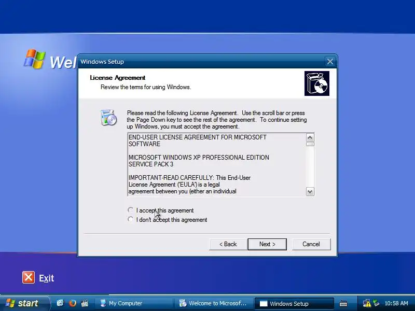
Task: Switch to My Computer taskbar window
Action: 134,303
